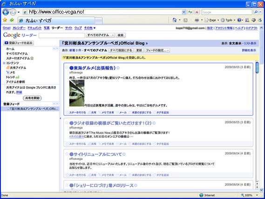Collapse the コンテンツ section
The image size is (265, 199).
(4, 63)
